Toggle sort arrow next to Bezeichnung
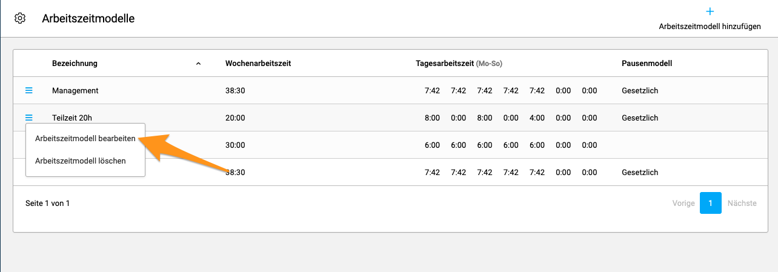778x272 pixels. pyautogui.click(x=198, y=64)
